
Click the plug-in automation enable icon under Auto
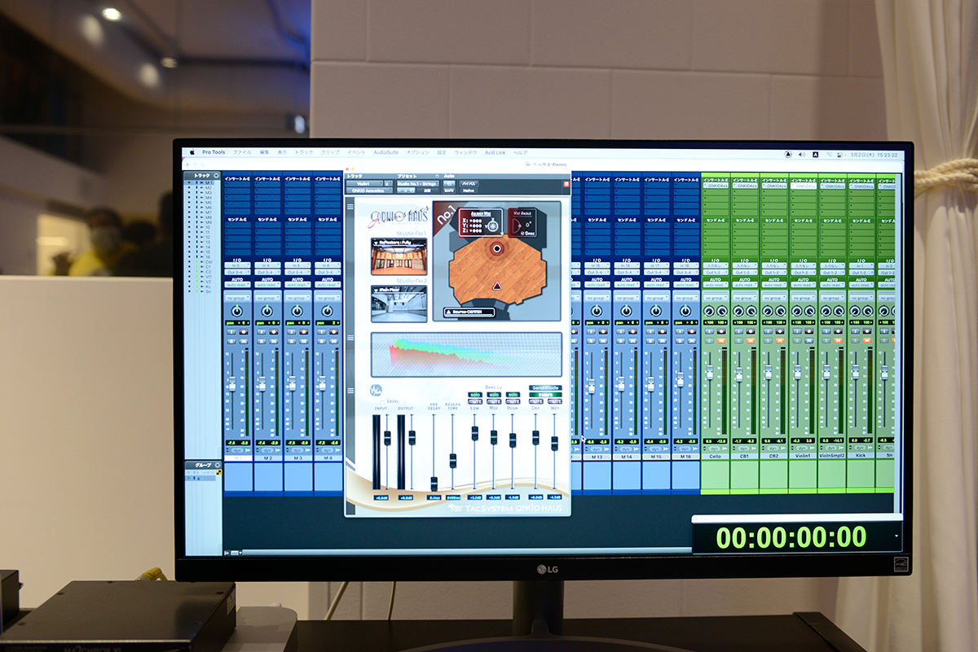click(449, 184)
